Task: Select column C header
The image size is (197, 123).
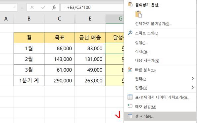Action: [59, 19]
